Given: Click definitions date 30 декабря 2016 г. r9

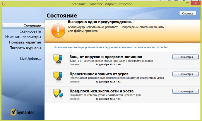Looking at the screenshot, I should tap(108, 64).
